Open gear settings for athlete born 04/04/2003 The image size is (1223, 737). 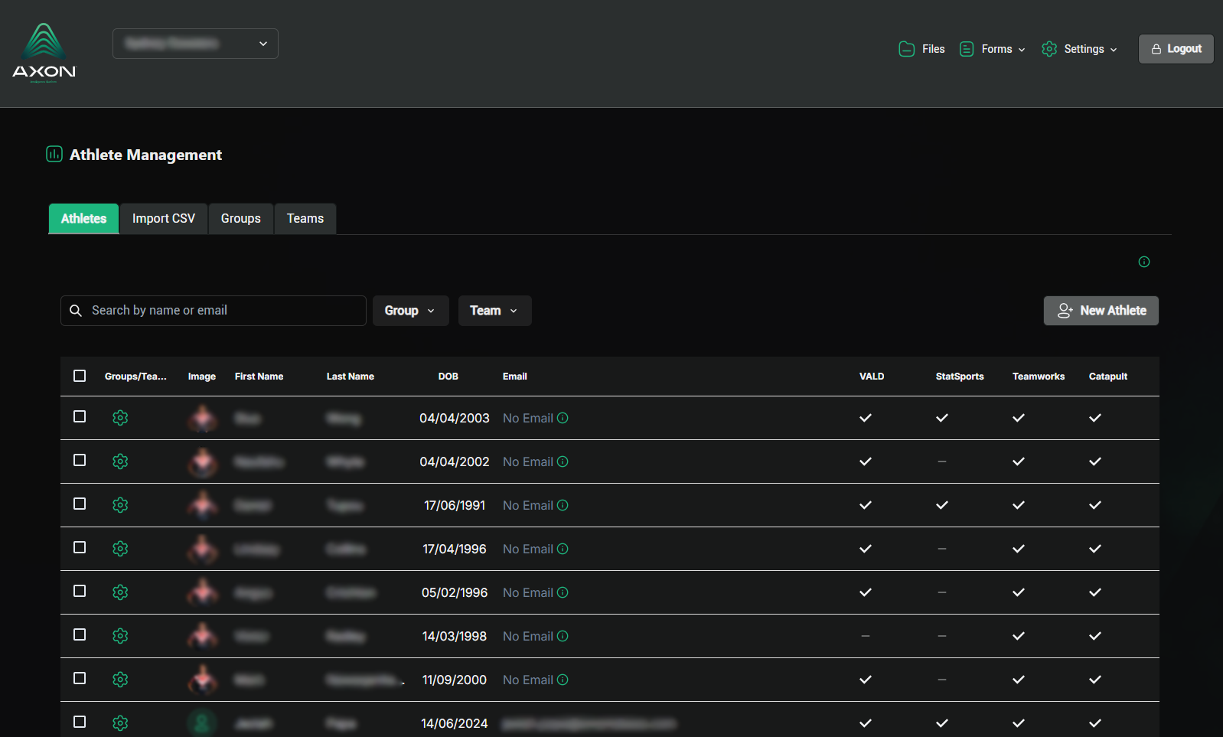click(x=120, y=418)
